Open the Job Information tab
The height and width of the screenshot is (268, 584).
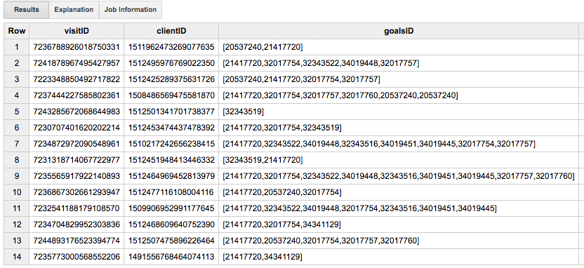(x=131, y=10)
